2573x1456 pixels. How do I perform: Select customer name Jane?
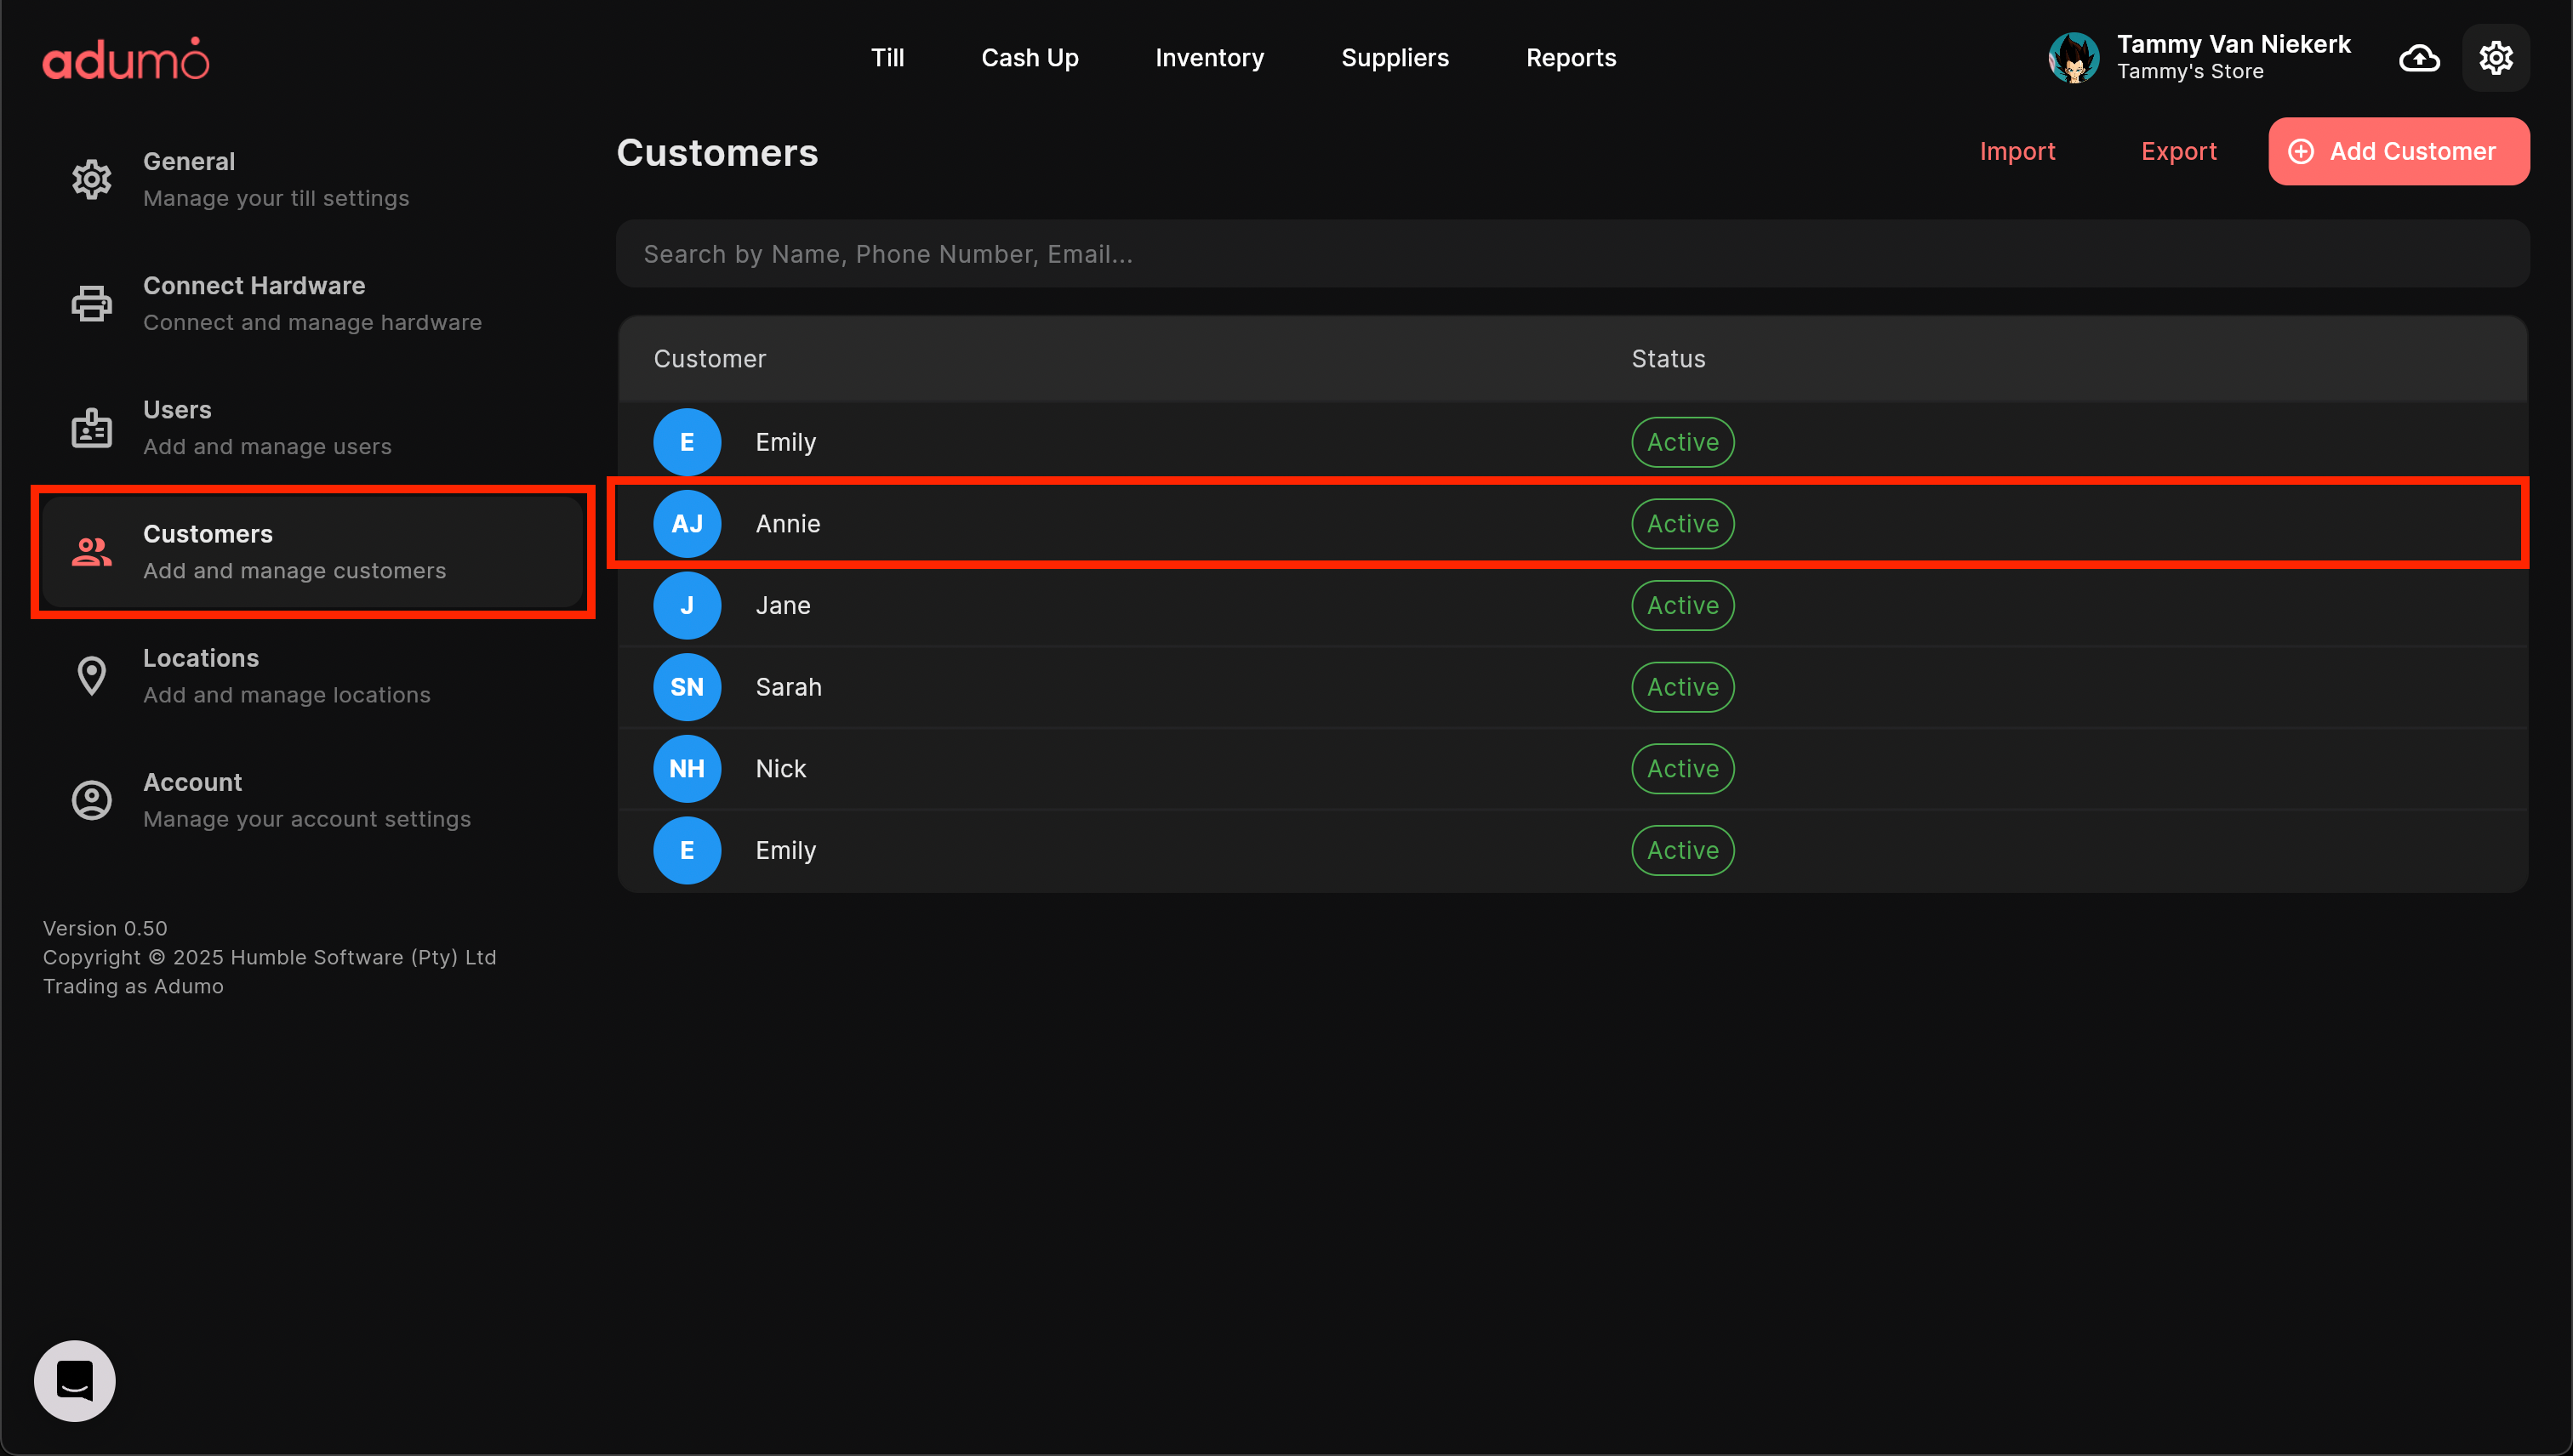tap(782, 606)
